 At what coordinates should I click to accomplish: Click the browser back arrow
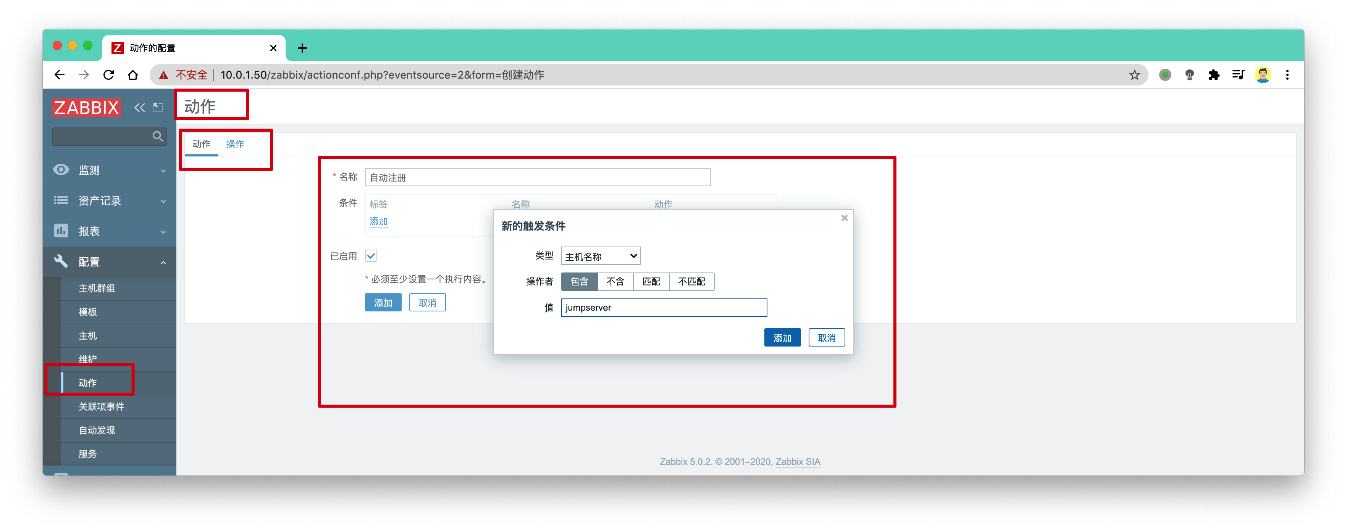60,75
